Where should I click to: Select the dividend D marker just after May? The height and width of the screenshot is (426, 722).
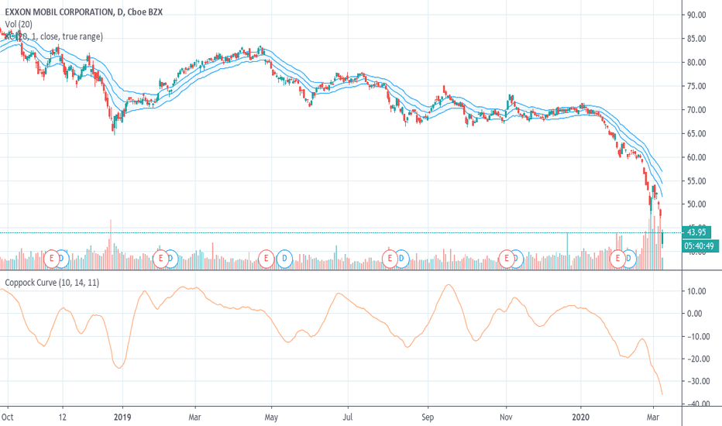pos(284,259)
